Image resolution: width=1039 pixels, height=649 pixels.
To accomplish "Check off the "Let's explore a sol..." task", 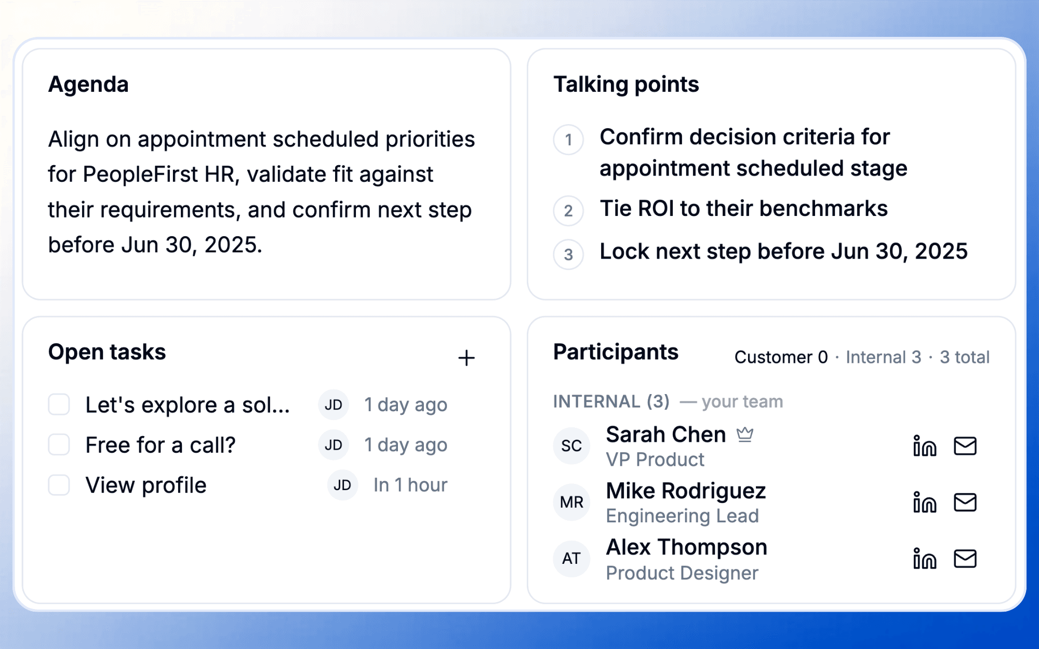I will (59, 404).
